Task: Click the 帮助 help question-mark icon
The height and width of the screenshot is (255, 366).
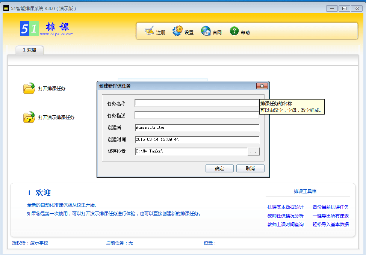Action: click(x=234, y=31)
